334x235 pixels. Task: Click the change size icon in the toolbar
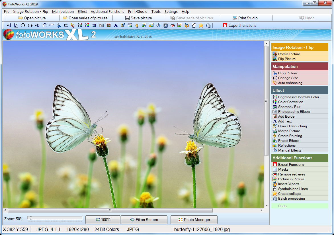66,26
